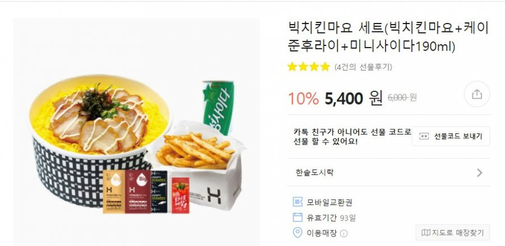Click the 빅치킨마요 세트 product title
505x246 pixels.
(x=388, y=38)
